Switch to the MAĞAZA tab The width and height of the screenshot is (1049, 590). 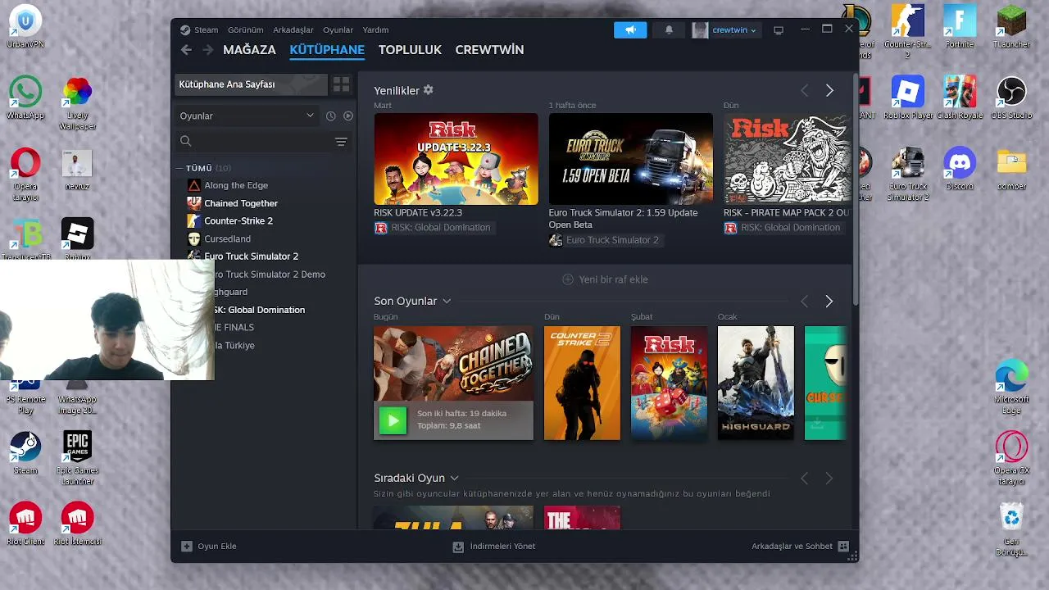coord(249,50)
